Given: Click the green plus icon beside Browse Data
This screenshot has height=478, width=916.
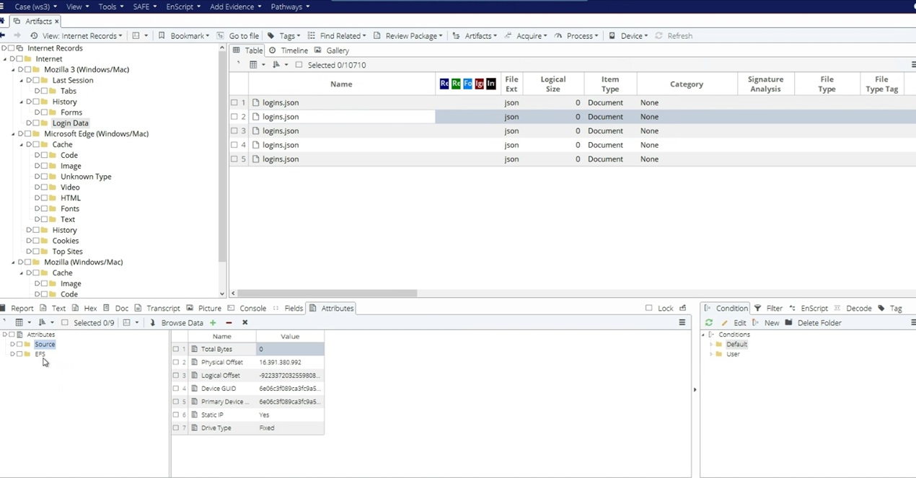Looking at the screenshot, I should (213, 323).
